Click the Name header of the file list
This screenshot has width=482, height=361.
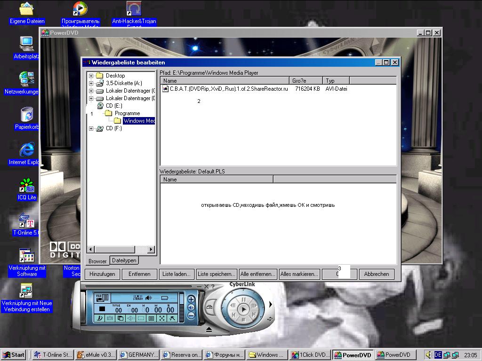pos(225,81)
